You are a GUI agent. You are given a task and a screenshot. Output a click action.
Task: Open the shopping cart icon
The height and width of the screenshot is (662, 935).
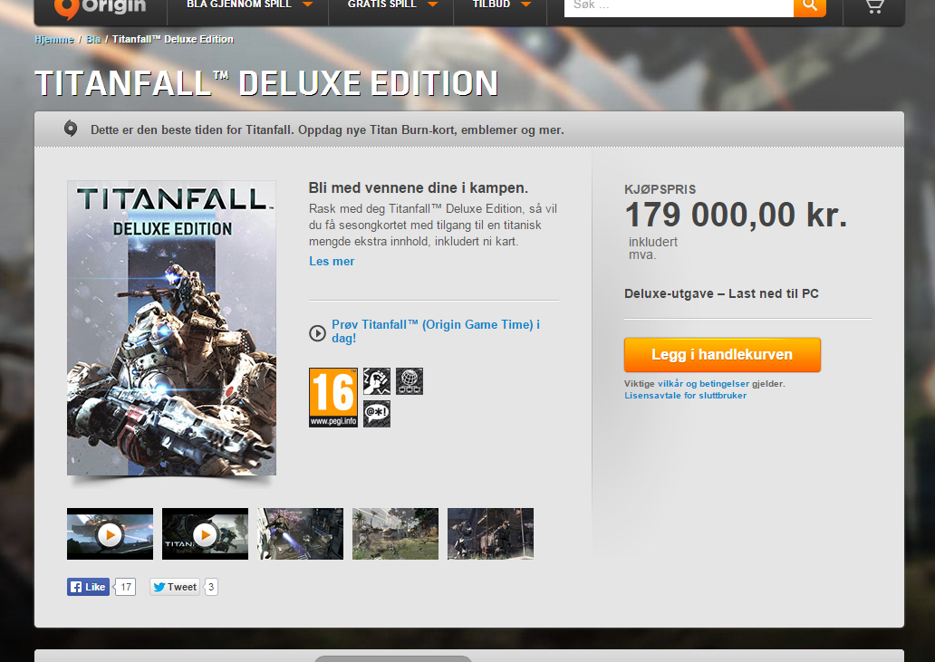[874, 6]
